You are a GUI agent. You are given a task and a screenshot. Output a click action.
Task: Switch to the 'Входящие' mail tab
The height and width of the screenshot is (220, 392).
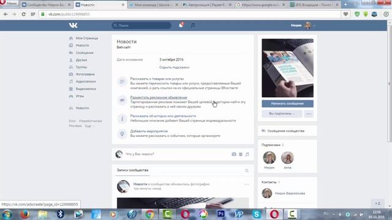click(314, 5)
